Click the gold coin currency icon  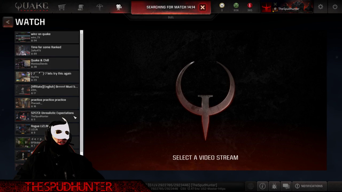222,5
